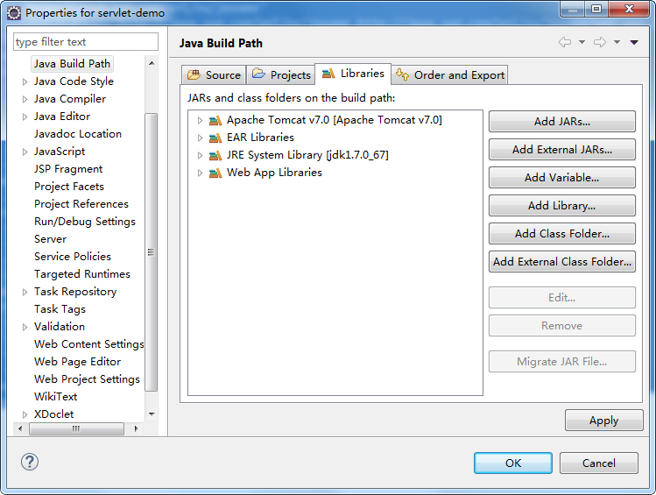Screen dimensions: 656x495
Task: Expand the JRE System Library node
Action: 200,155
